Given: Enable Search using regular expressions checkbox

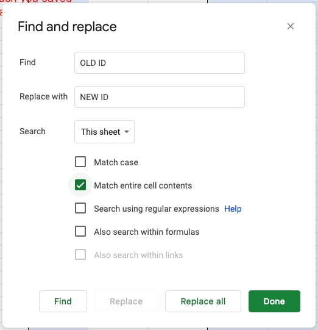Looking at the screenshot, I should click(80, 208).
